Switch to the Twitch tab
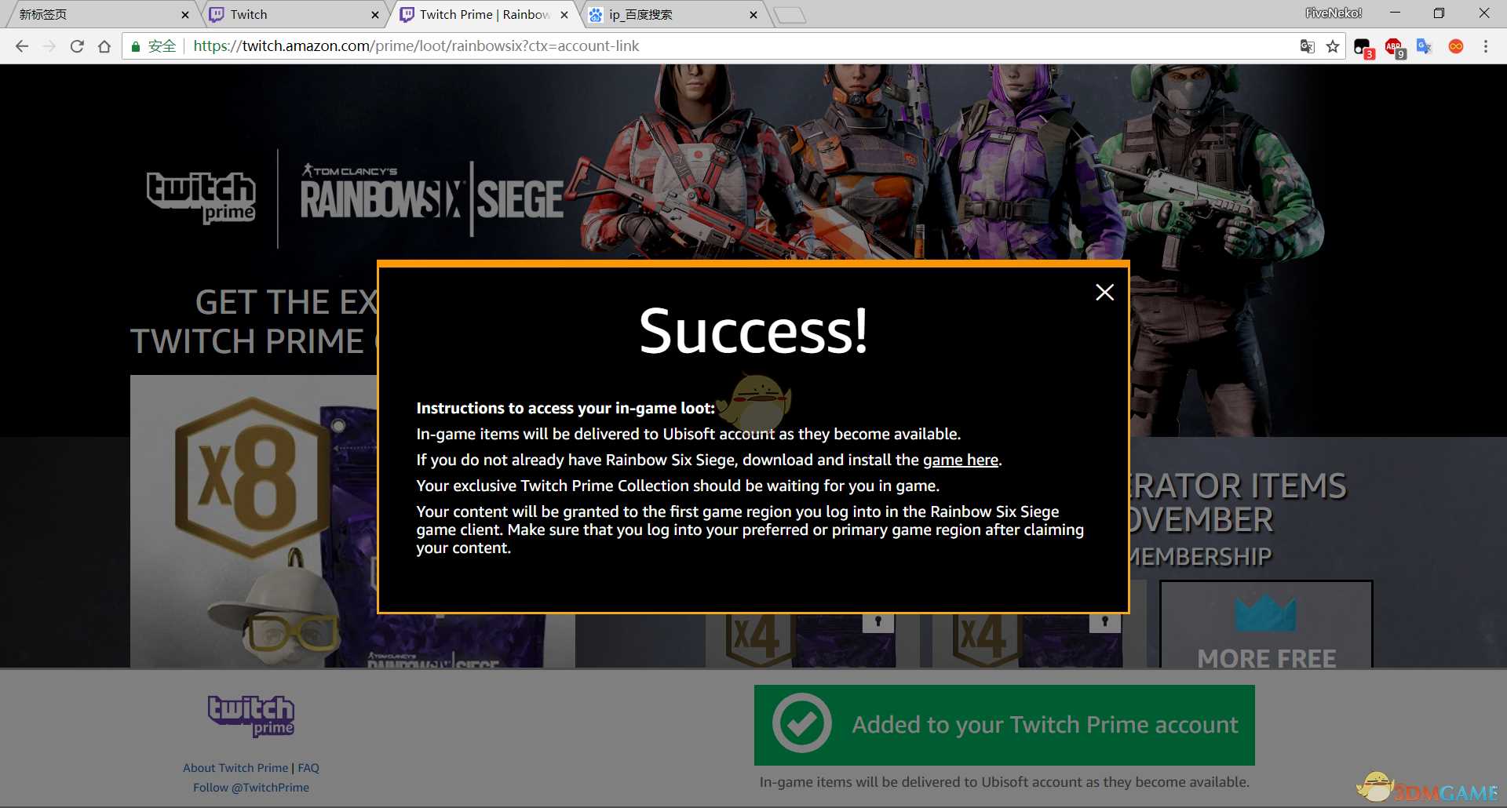 coord(294,14)
